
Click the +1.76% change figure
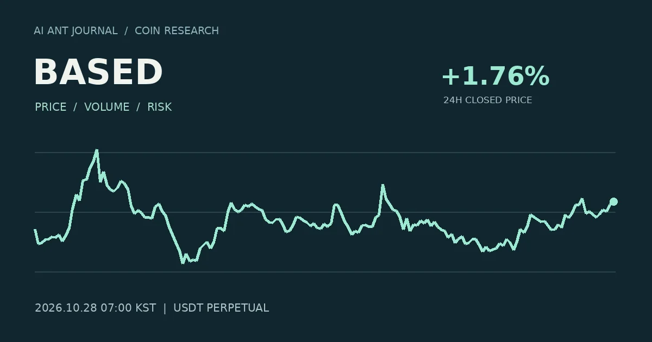point(496,76)
